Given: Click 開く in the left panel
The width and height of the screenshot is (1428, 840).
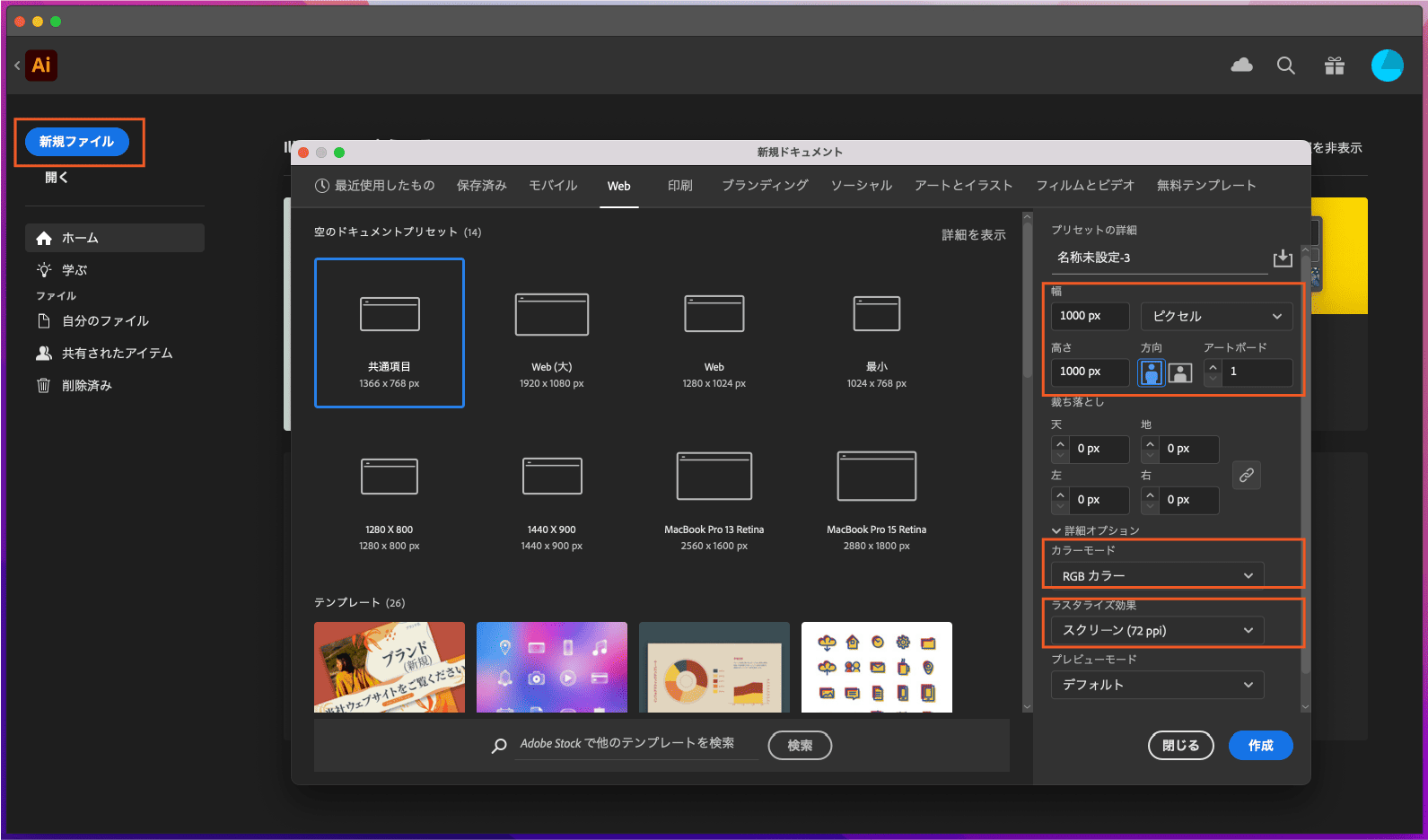Looking at the screenshot, I should [x=57, y=178].
